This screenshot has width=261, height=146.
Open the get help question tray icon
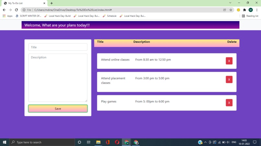click(x=200, y=142)
